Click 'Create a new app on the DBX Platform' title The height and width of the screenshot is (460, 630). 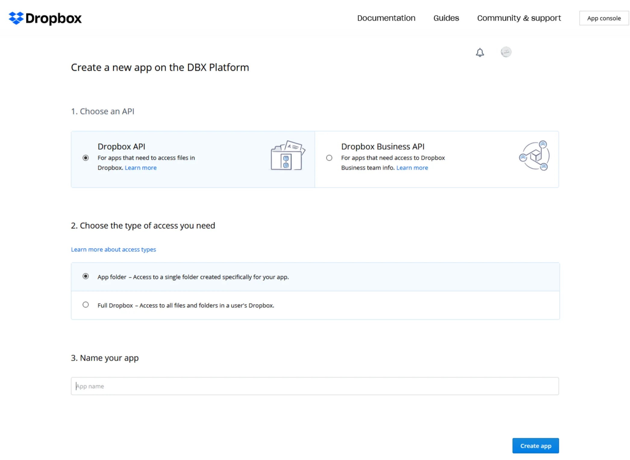pos(160,67)
